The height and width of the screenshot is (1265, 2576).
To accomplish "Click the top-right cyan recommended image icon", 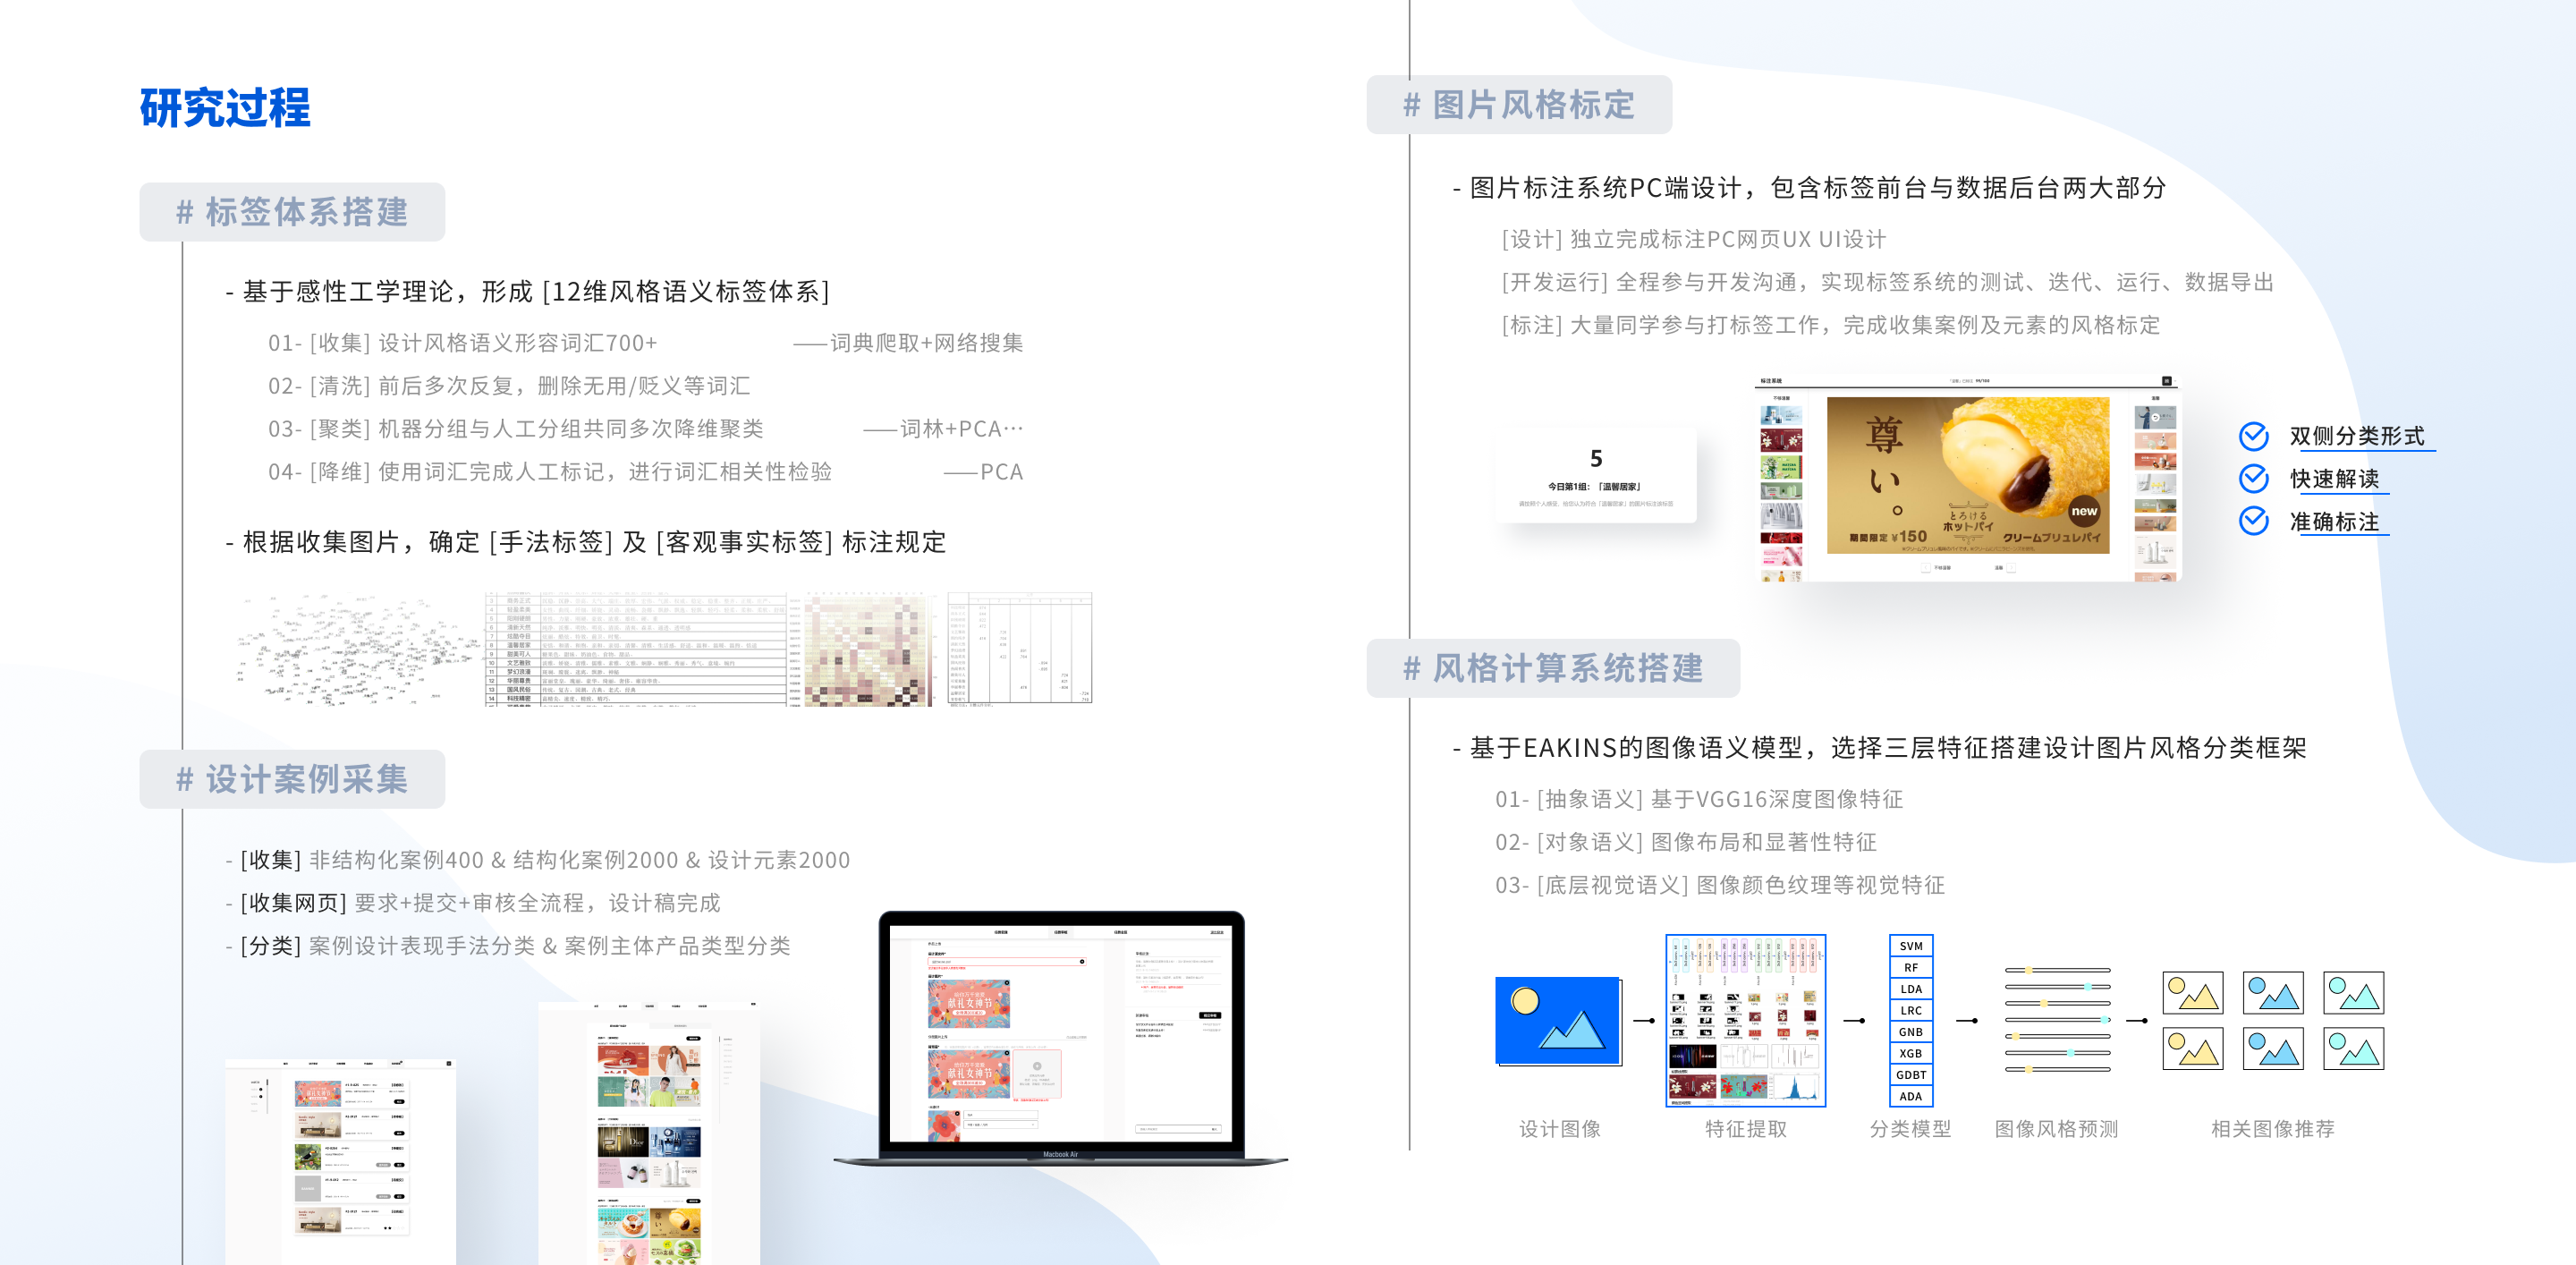I will 2353,993.
